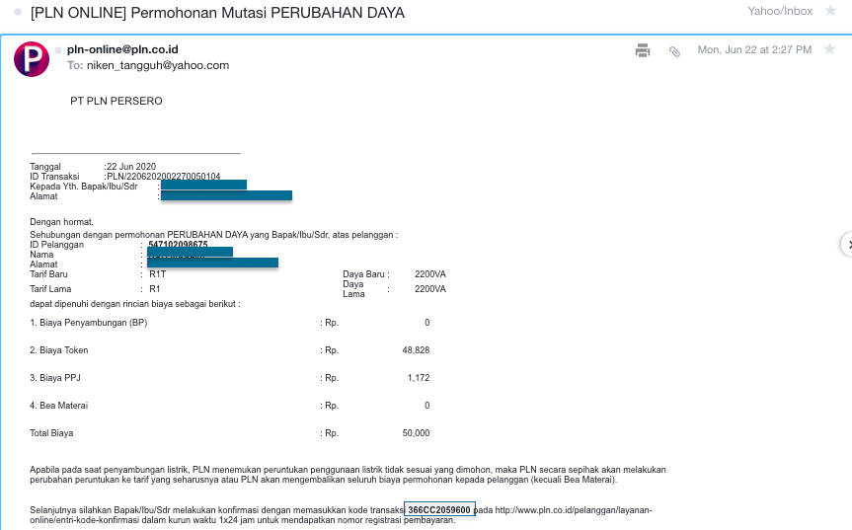852x530 pixels.
Task: Go to next message using right arrow
Action: tap(848, 245)
